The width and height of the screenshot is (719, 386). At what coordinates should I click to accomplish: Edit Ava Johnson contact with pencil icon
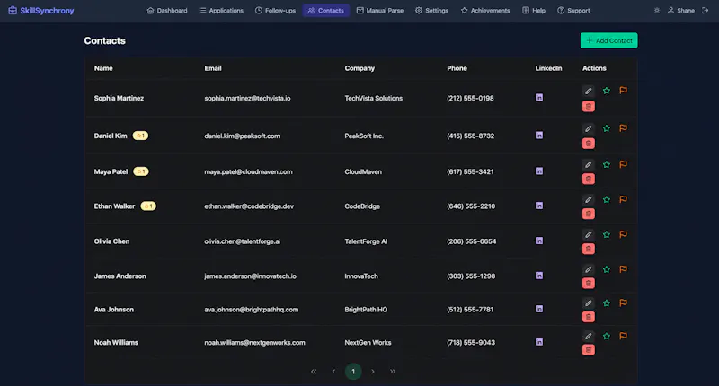589,303
